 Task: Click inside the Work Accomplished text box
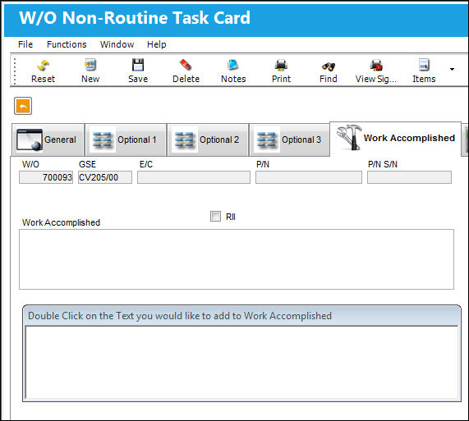237,259
